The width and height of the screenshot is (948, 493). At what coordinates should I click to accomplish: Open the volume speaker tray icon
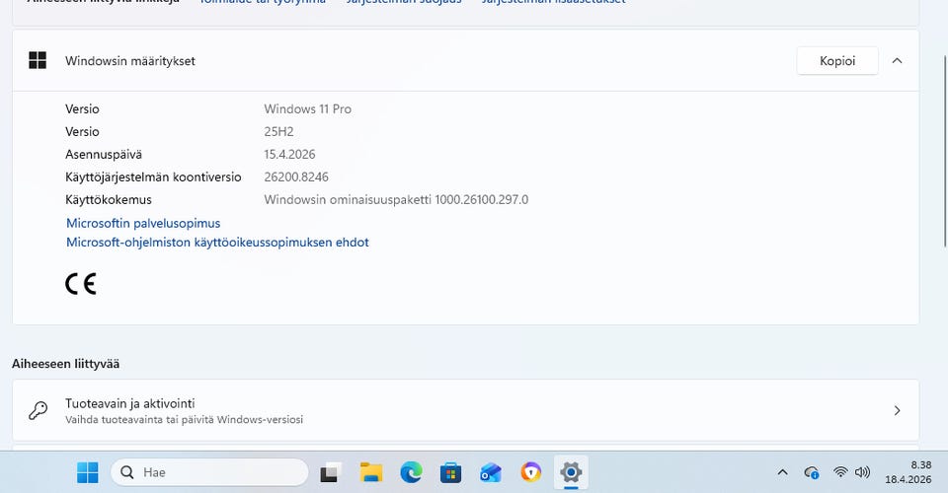[x=863, y=472]
